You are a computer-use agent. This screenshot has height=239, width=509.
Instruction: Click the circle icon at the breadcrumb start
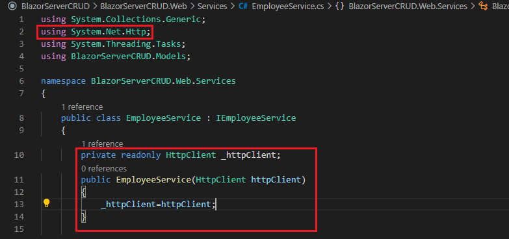click(x=12, y=6)
